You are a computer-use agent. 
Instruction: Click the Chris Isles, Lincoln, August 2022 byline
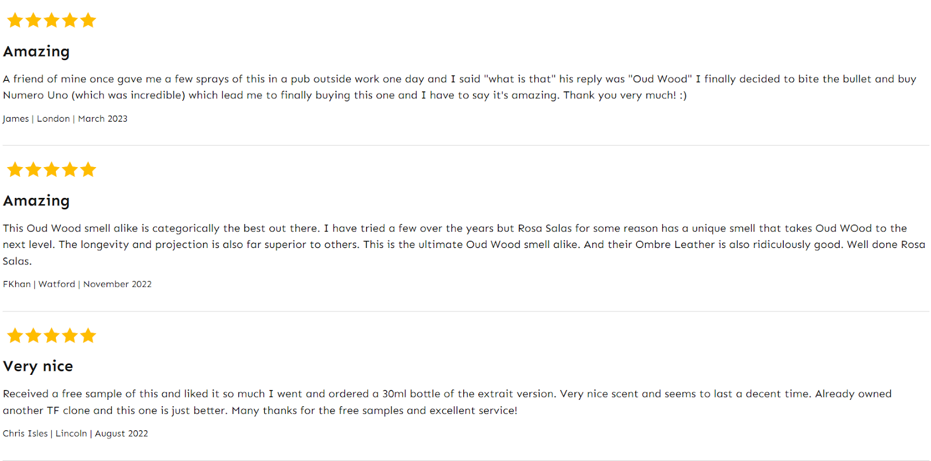click(76, 434)
